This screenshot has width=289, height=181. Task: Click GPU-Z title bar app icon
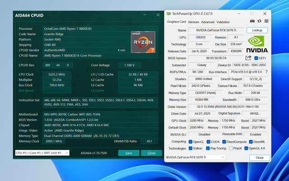(x=168, y=14)
